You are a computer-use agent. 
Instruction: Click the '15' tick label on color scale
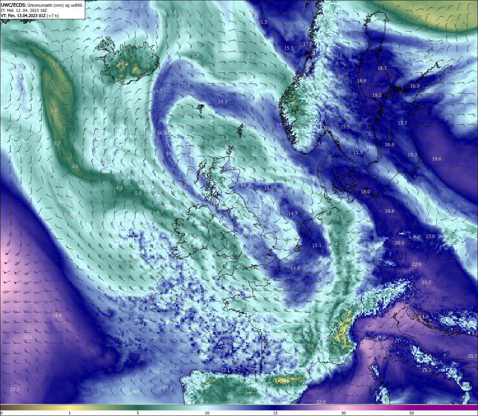pos(275,413)
